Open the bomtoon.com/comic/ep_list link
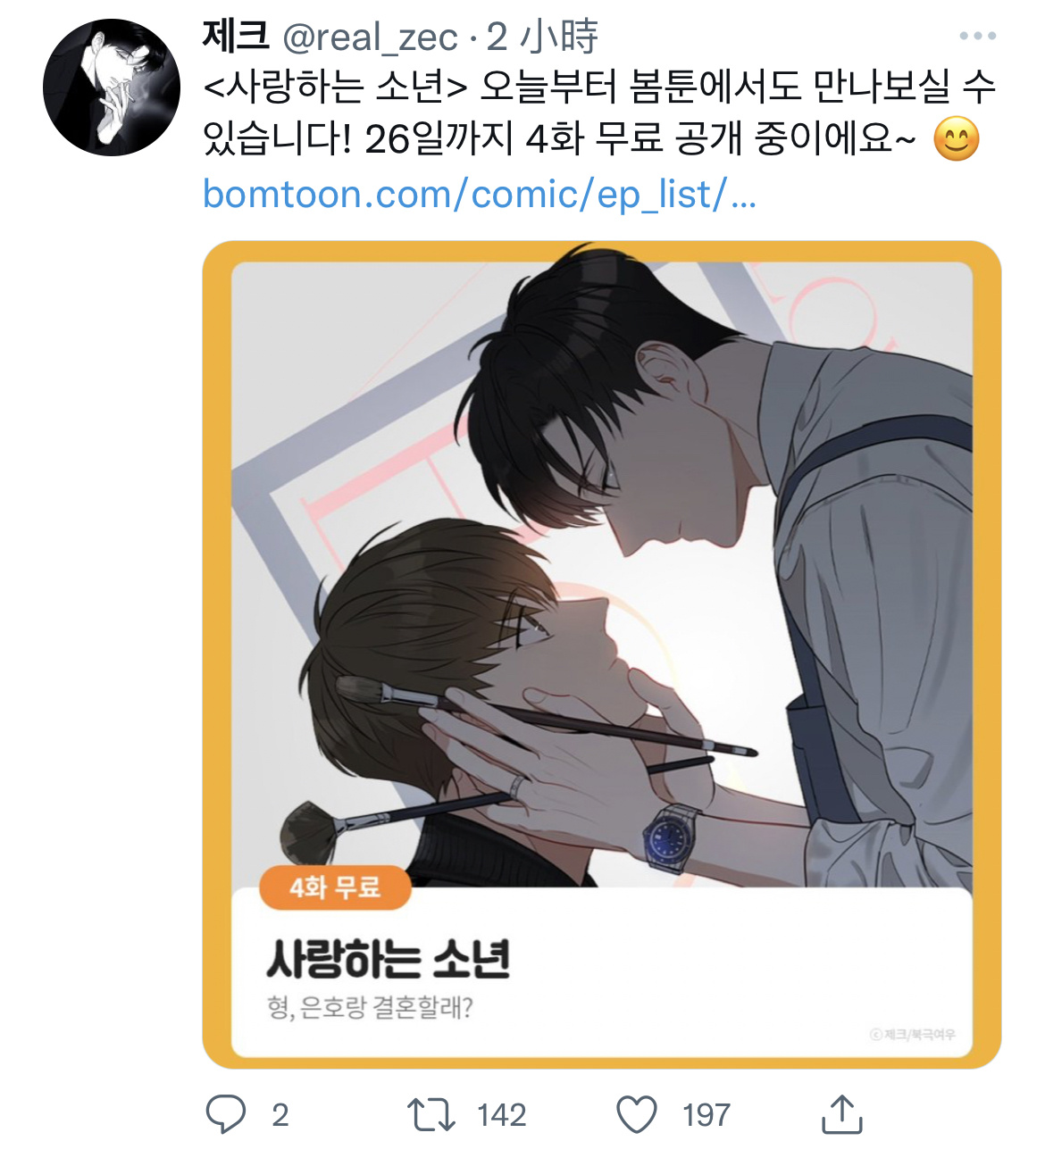 [480, 194]
